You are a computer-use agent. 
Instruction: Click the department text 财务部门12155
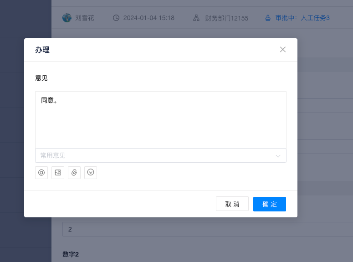coord(226,18)
